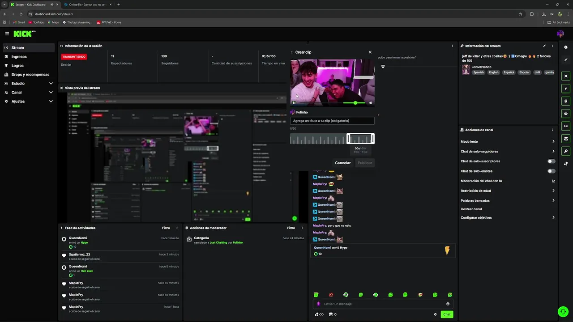
Task: Click Filtro in Acciones de moderador
Action: pos(291,228)
